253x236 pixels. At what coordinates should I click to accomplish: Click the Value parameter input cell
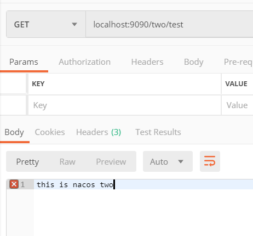237,105
